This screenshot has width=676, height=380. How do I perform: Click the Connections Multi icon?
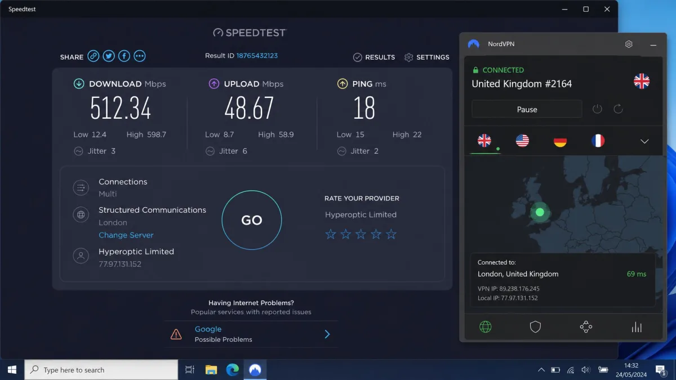[x=81, y=187]
